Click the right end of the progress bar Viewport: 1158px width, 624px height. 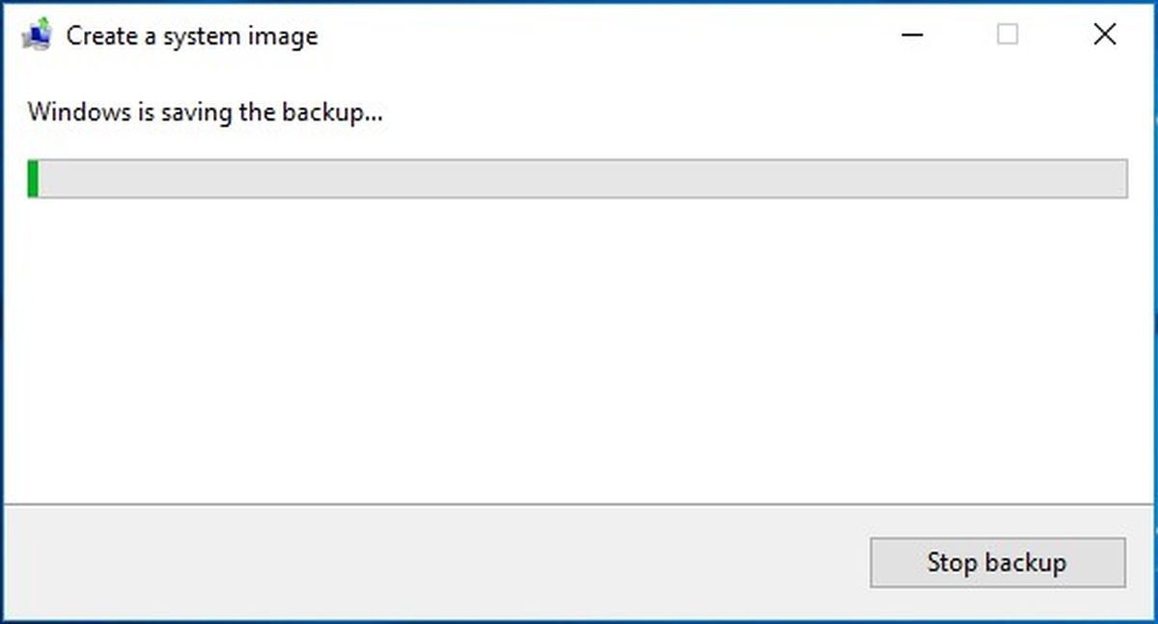point(1119,179)
